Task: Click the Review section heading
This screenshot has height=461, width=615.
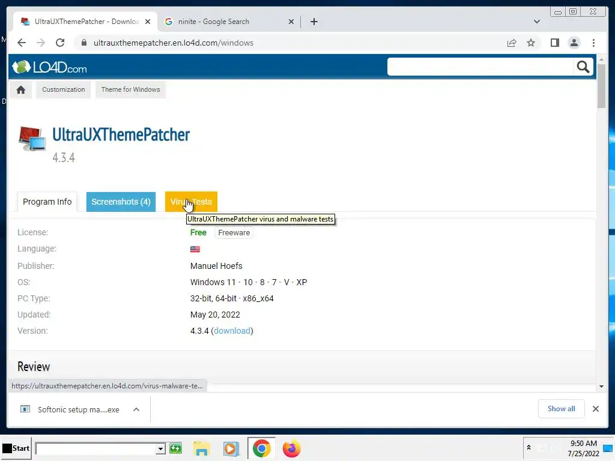Action: [x=34, y=367]
